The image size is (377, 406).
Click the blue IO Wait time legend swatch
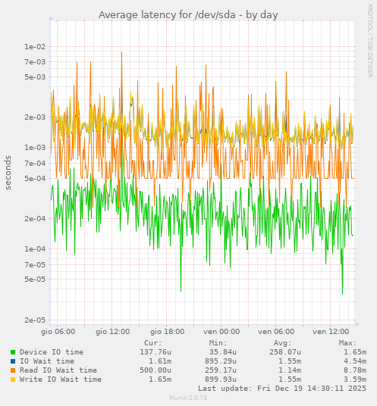[13, 361]
